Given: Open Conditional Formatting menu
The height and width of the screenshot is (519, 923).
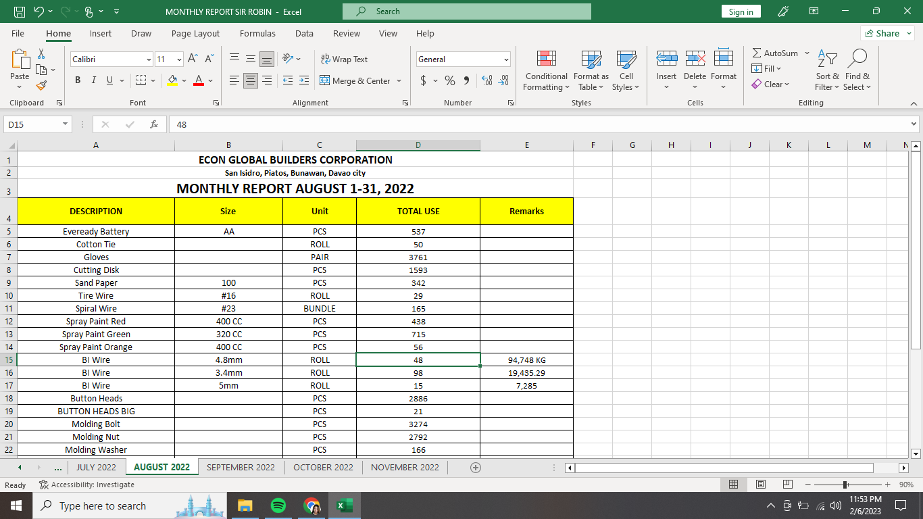Looking at the screenshot, I should coord(547,70).
